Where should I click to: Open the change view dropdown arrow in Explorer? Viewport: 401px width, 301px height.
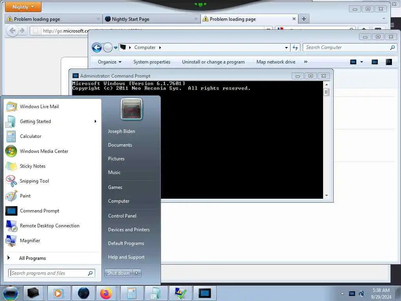(x=361, y=62)
